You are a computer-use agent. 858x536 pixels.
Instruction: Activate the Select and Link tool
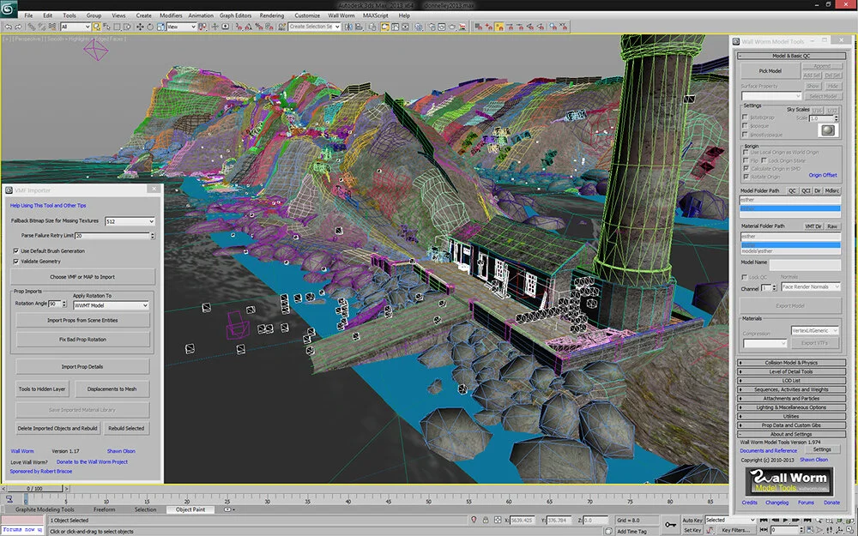(x=31, y=27)
